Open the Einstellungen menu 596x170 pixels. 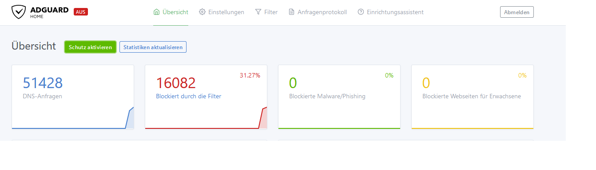222,12
